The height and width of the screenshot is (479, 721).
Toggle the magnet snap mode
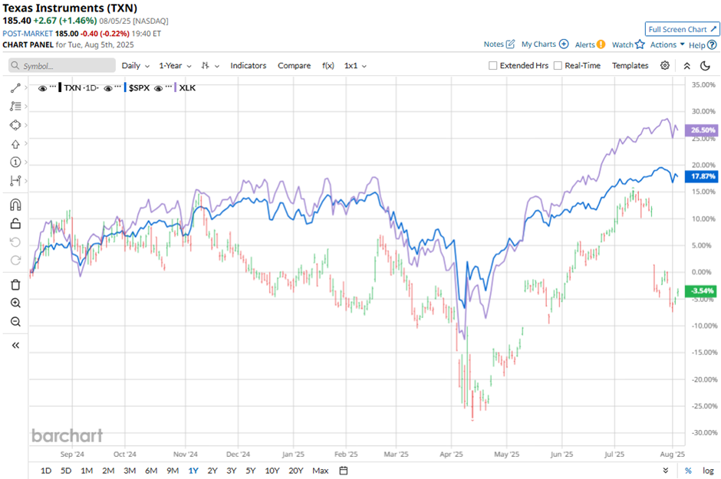click(15, 205)
